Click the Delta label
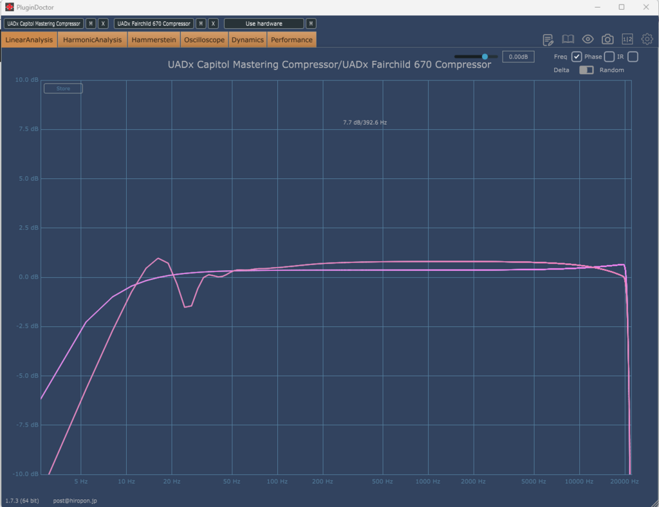 point(561,70)
